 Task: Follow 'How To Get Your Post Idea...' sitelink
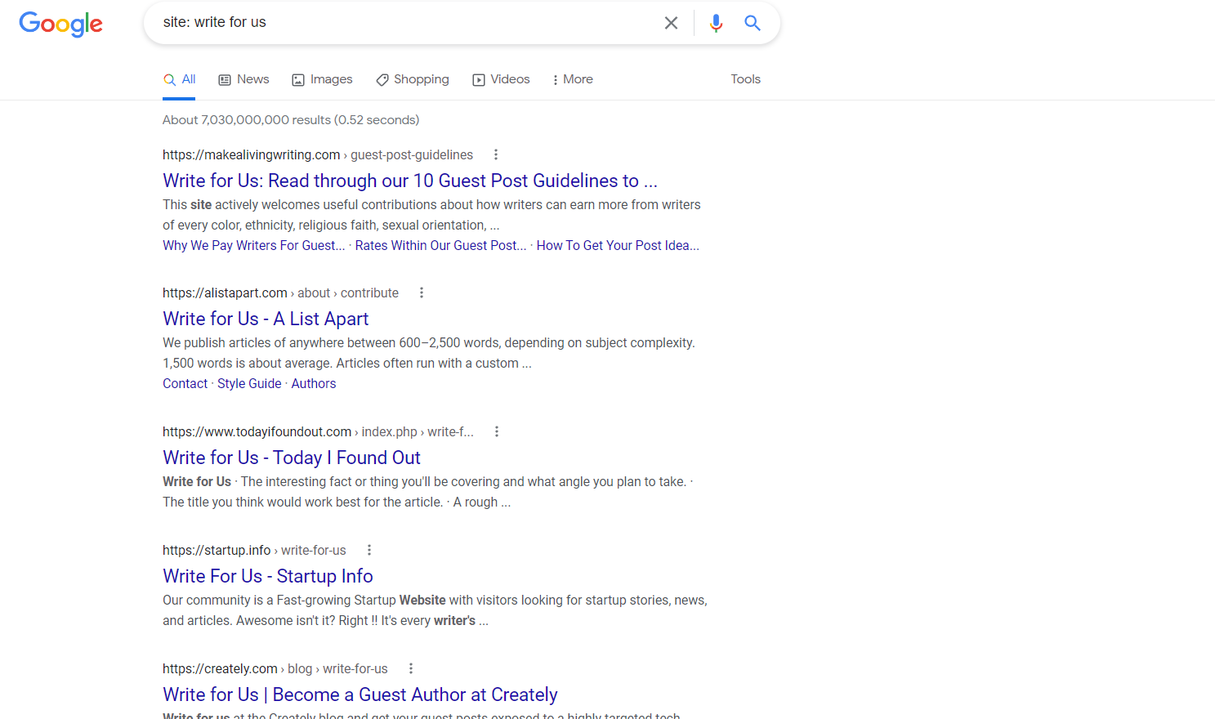618,245
